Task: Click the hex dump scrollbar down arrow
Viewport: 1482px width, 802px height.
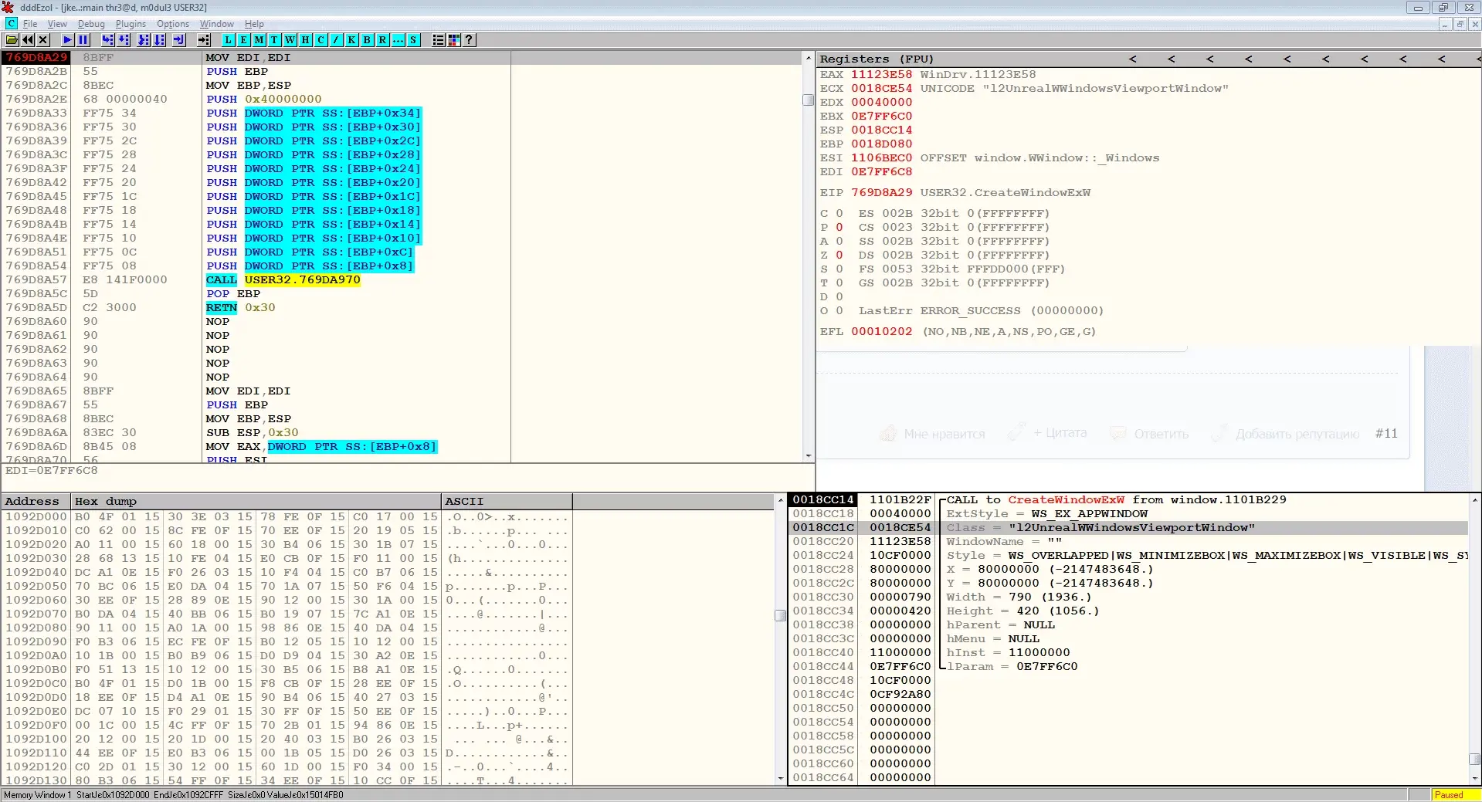Action: point(780,778)
